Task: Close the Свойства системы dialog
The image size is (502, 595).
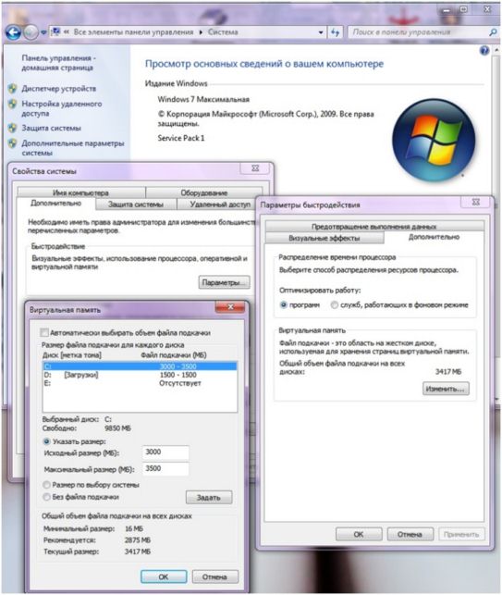Action: click(255, 168)
